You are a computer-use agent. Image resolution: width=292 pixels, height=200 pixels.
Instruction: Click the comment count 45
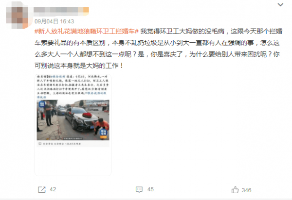point(150,189)
